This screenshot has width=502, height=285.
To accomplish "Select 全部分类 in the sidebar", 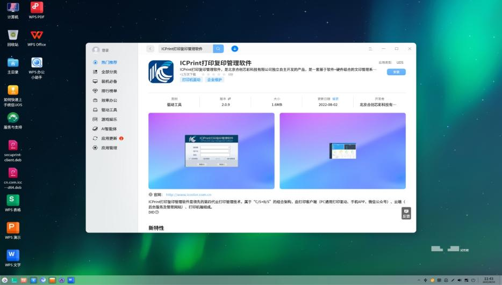I will point(109,72).
